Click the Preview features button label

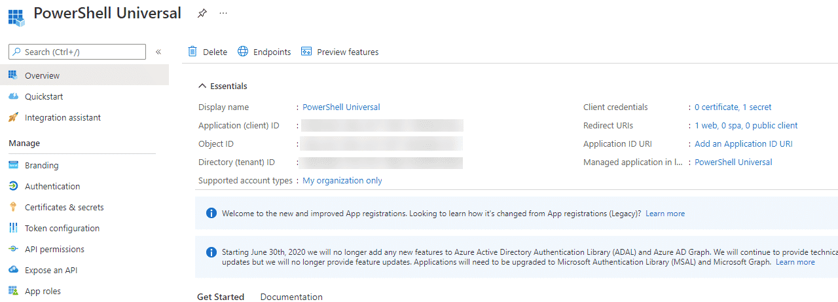[348, 52]
